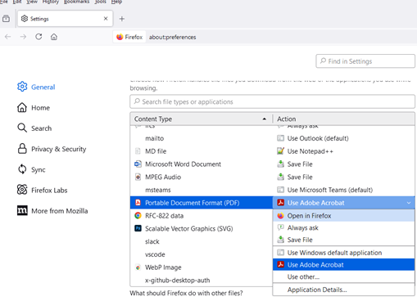This screenshot has width=417, height=301.
Task: Open the mailto action Use Outlook (default)
Action: (343, 138)
